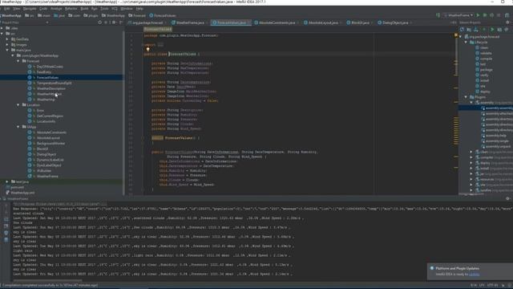This screenshot has height=289, width=513.
Task: Open the Project panel gear settings icon
Action: point(114,22)
